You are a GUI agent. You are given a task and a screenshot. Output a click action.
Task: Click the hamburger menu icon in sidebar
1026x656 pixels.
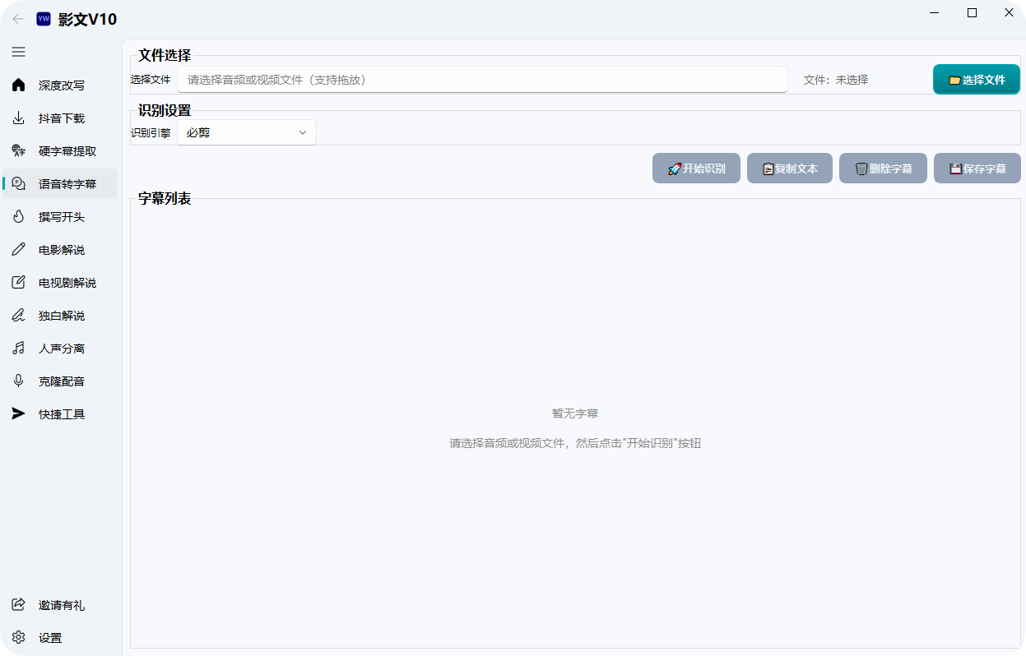coord(18,52)
